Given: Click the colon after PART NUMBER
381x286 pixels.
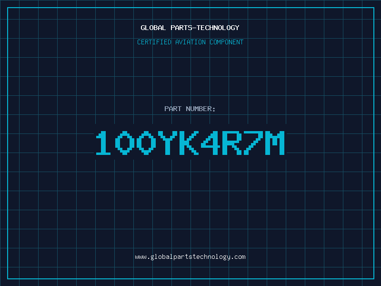Looking at the screenshot, I should point(214,110).
